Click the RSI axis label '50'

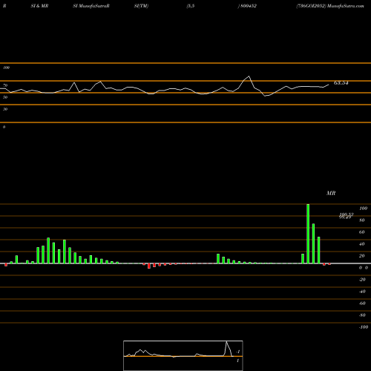pos(5,97)
